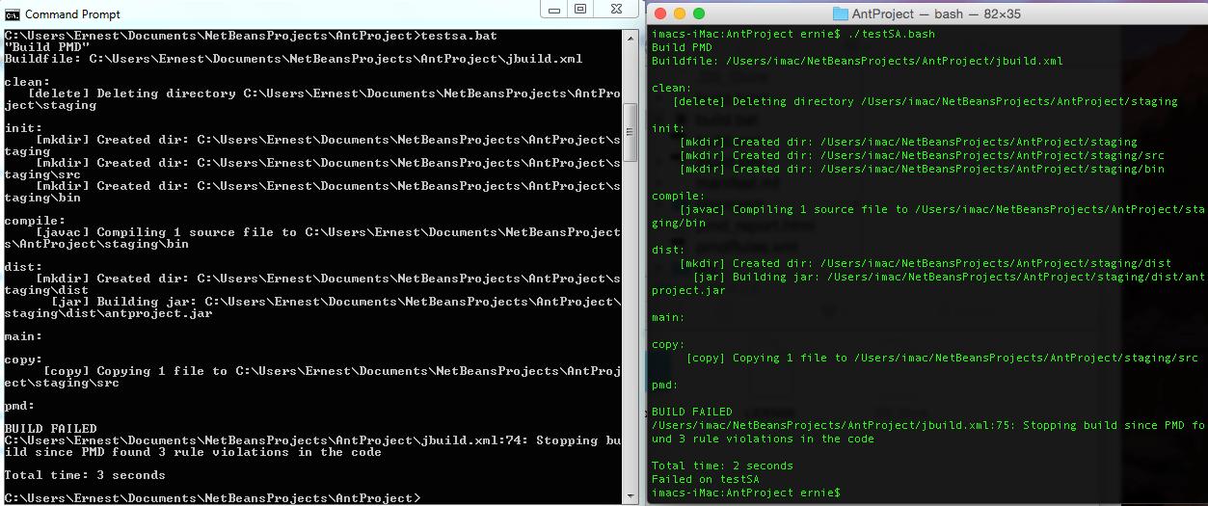Click the yellow minimize button on bash terminal
This screenshot has width=1208, height=506.
coord(680,13)
